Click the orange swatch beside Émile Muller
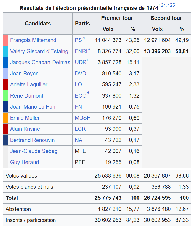This screenshot has width=193, height=227. coord(6,118)
